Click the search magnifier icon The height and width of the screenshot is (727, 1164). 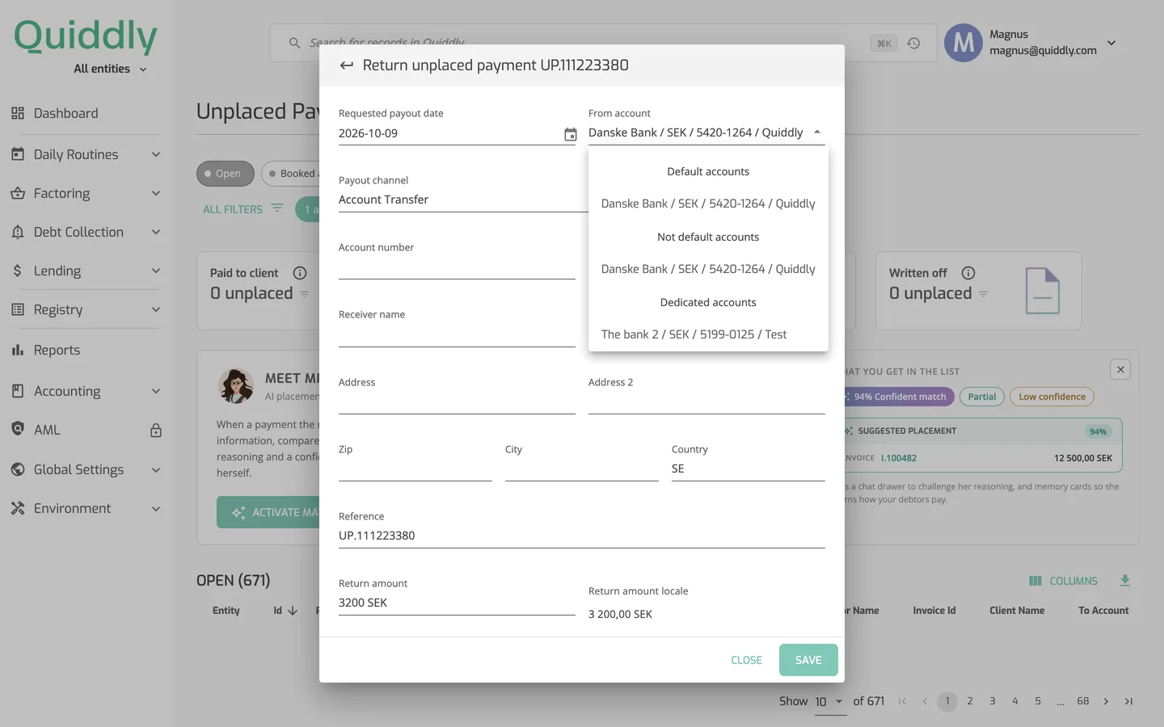pos(294,43)
